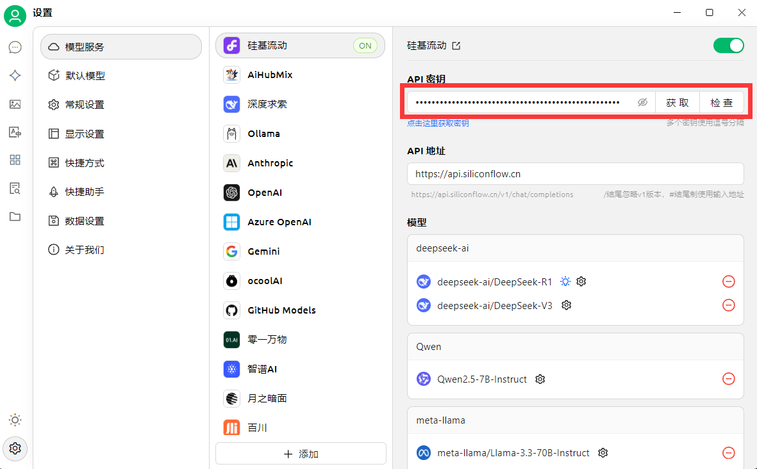Image resolution: width=757 pixels, height=469 pixels.
Task: Select the ocoolAI provider
Action: pos(300,281)
